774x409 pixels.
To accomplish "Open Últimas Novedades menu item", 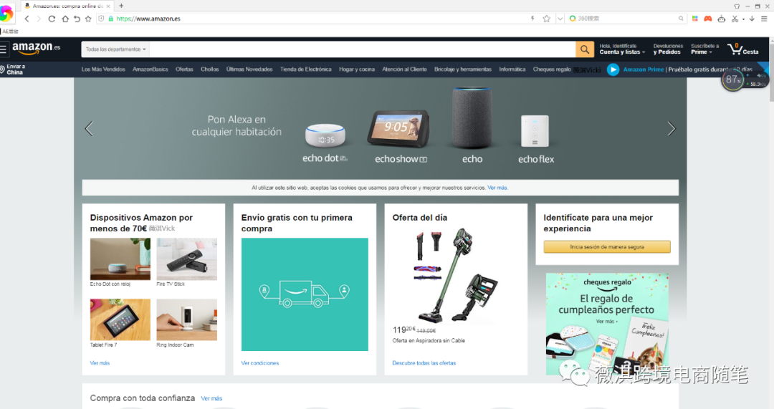I will pyautogui.click(x=249, y=69).
